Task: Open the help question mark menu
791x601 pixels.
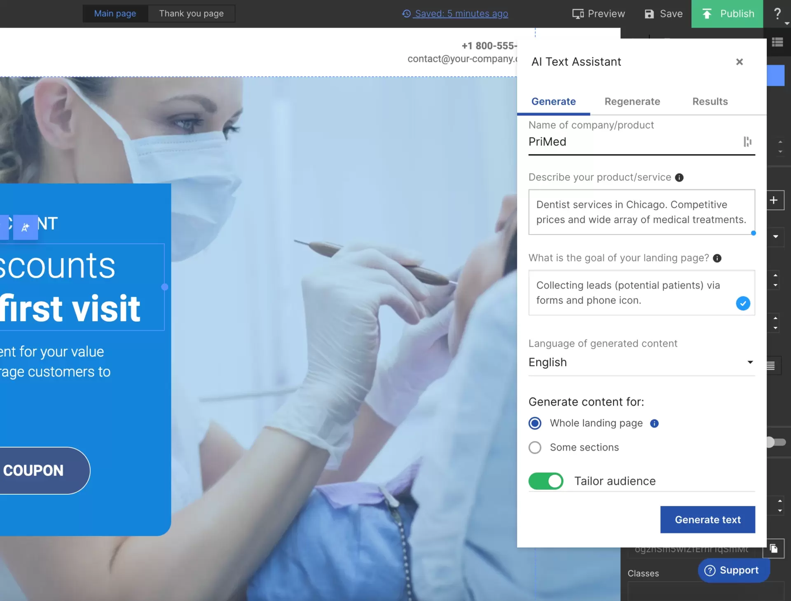Action: pos(777,14)
